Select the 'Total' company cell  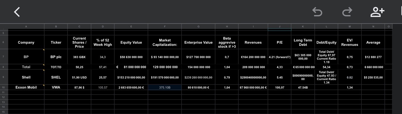tap(26, 67)
